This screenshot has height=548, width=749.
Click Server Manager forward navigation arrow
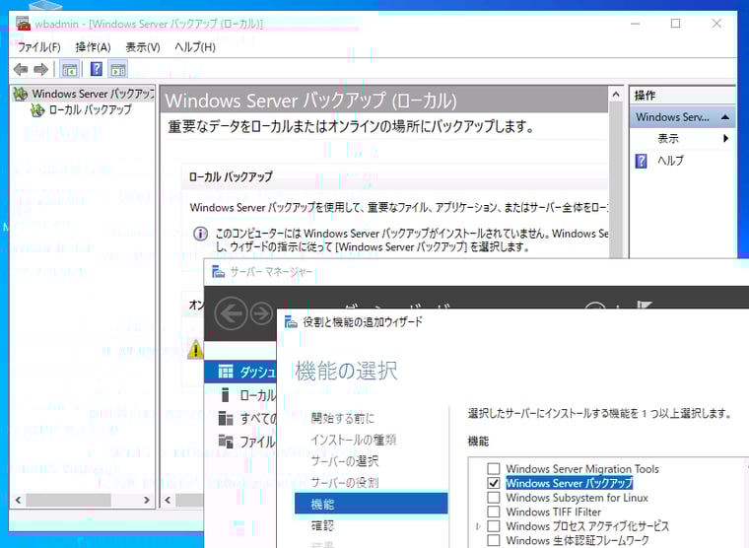click(x=261, y=313)
